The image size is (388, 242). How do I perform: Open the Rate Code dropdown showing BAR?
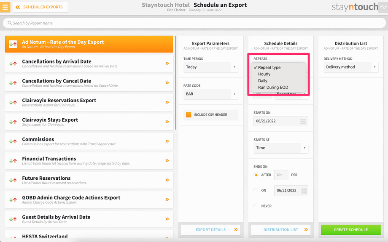coord(210,94)
